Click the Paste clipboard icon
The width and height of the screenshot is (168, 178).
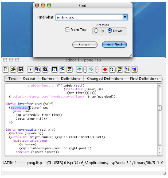pos(45,69)
